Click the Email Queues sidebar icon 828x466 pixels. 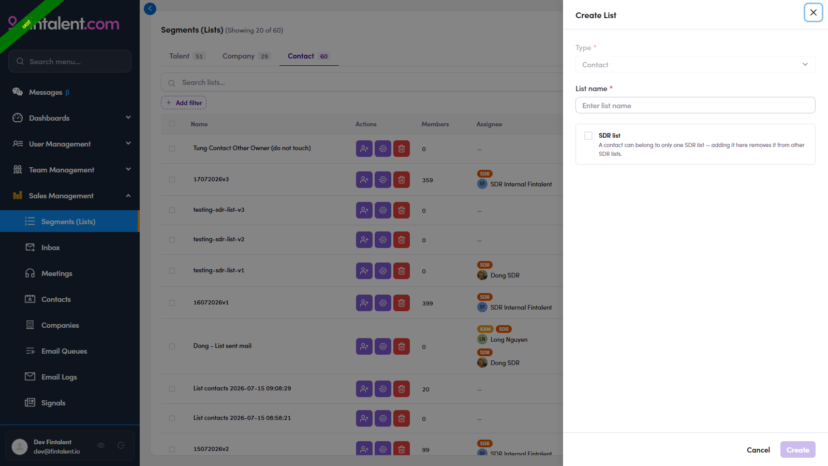[x=30, y=351]
